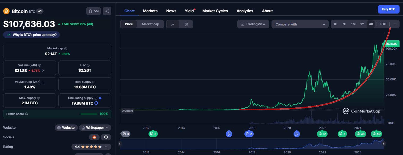This screenshot has height=155, width=403.
Task: Click the news marker showing 38
Action: tap(360, 134)
